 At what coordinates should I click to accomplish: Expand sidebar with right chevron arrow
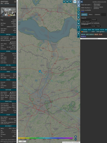coord(78,2)
